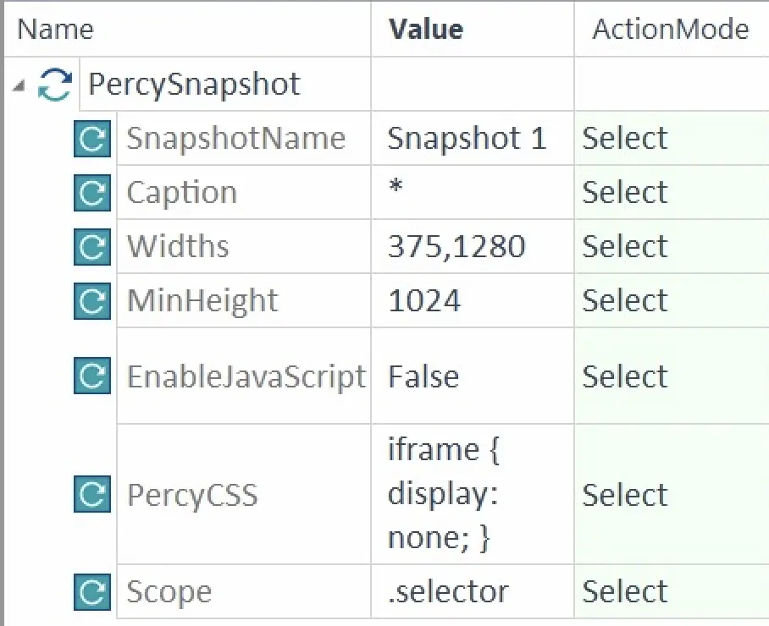
Task: Click Select next to Caption
Action: [x=625, y=192]
